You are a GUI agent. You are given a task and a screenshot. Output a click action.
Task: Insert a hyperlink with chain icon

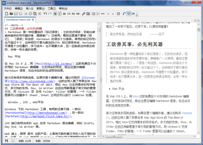84,14
